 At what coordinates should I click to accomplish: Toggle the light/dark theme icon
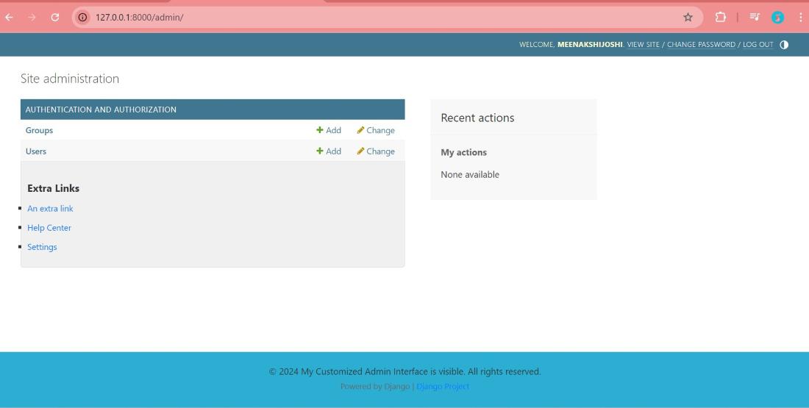click(784, 45)
